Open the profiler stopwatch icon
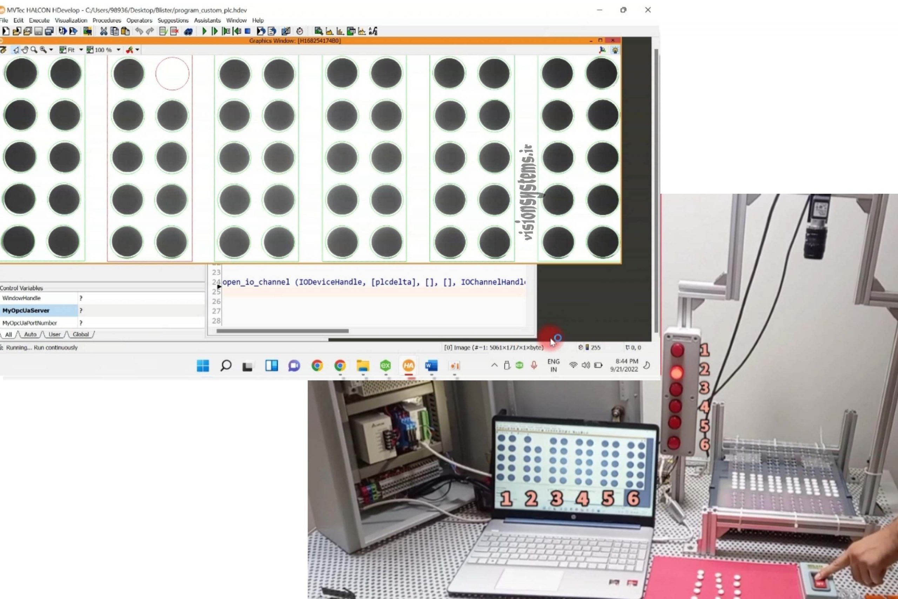The width and height of the screenshot is (898, 599). (x=300, y=31)
